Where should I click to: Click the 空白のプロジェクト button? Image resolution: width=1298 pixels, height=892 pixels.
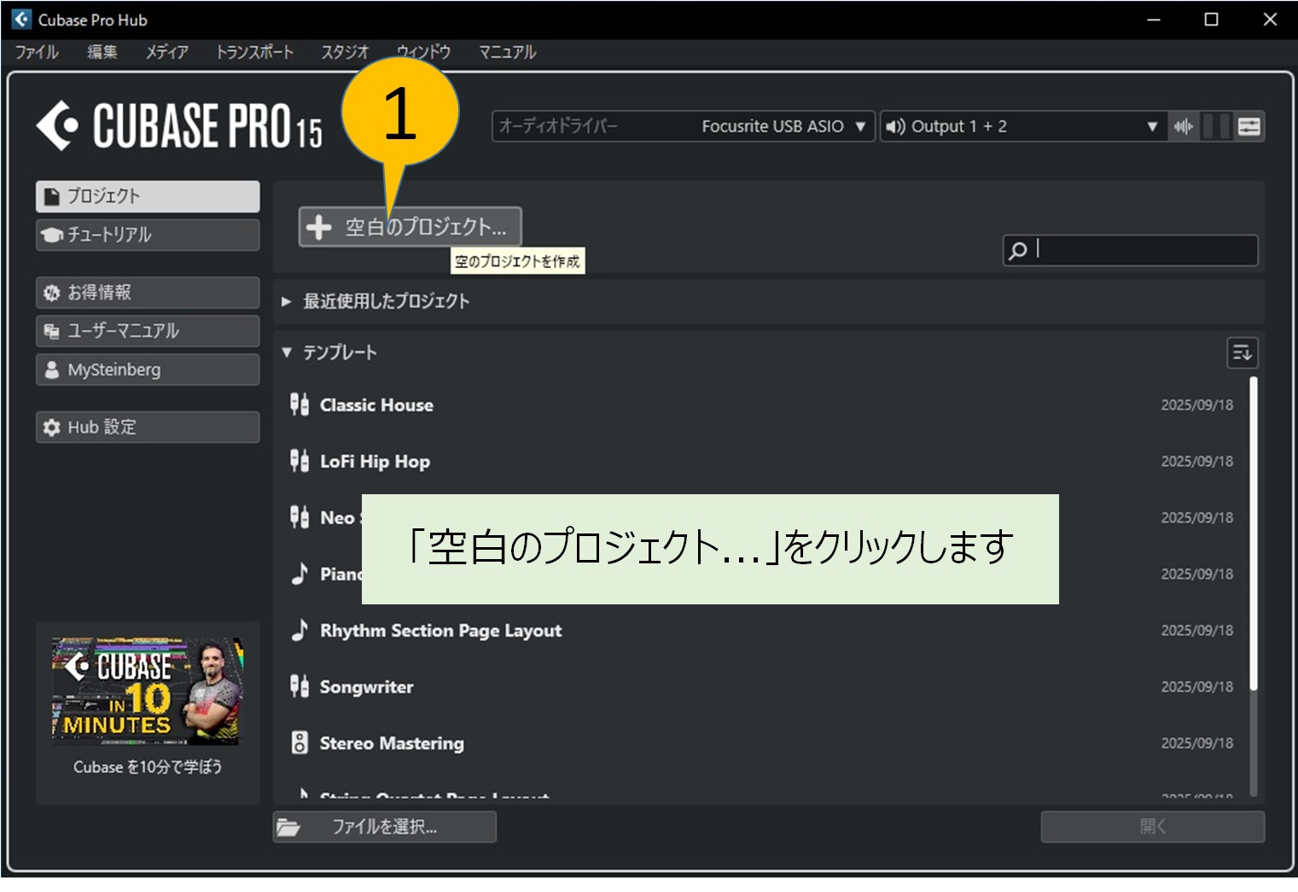point(410,227)
